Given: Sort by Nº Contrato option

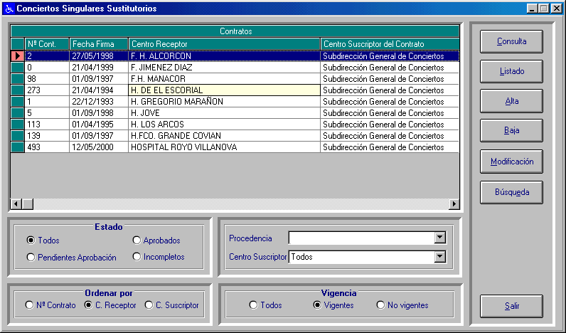Looking at the screenshot, I should tap(29, 305).
